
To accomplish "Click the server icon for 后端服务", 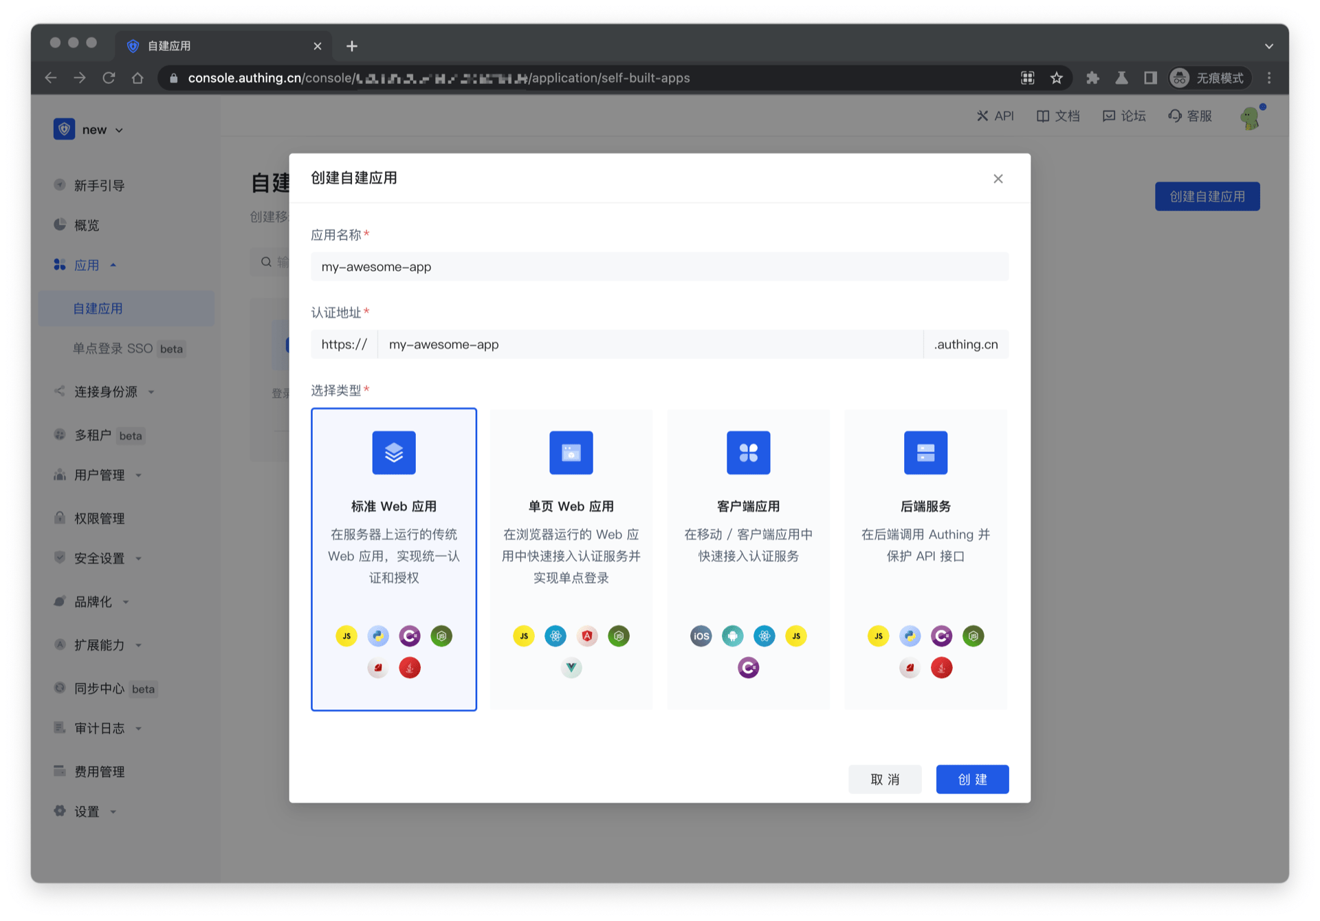I will pyautogui.click(x=925, y=453).
